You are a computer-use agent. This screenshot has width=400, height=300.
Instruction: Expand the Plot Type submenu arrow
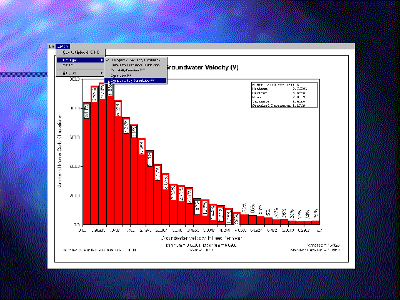click(x=102, y=60)
